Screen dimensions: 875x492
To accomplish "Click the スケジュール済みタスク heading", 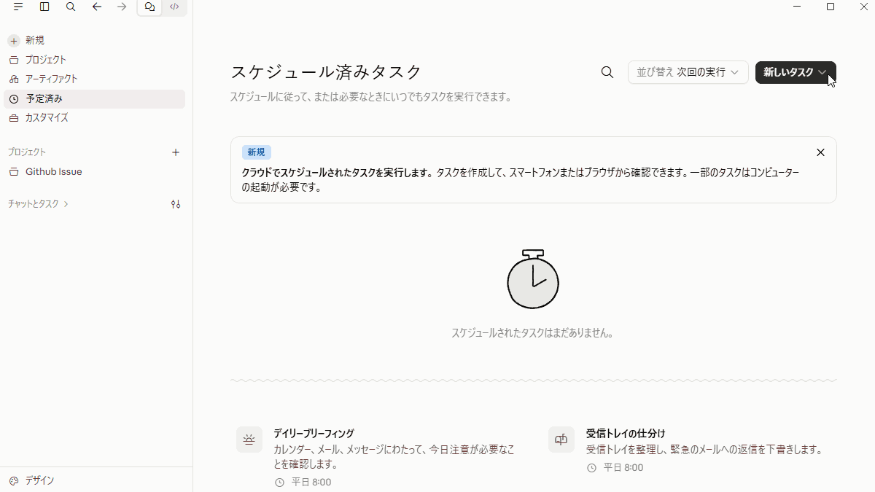I will pos(327,72).
